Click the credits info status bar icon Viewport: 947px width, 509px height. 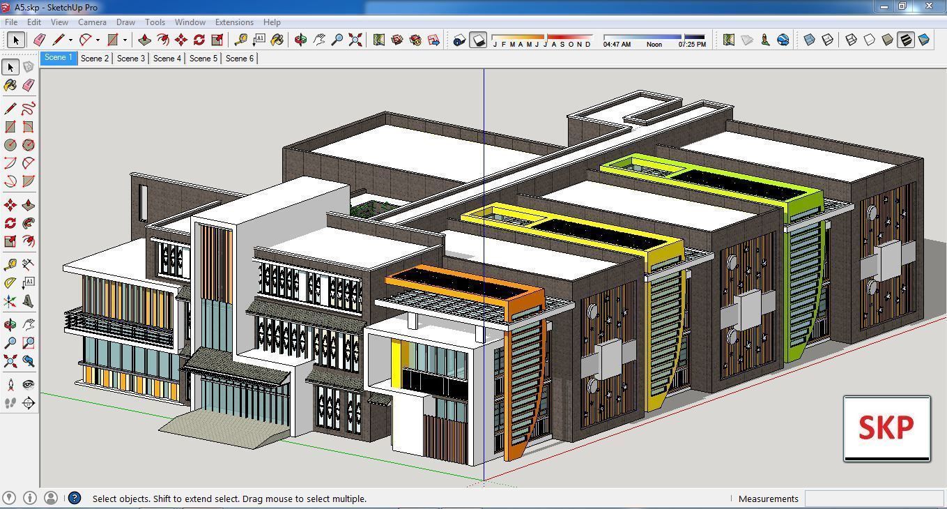point(30,498)
